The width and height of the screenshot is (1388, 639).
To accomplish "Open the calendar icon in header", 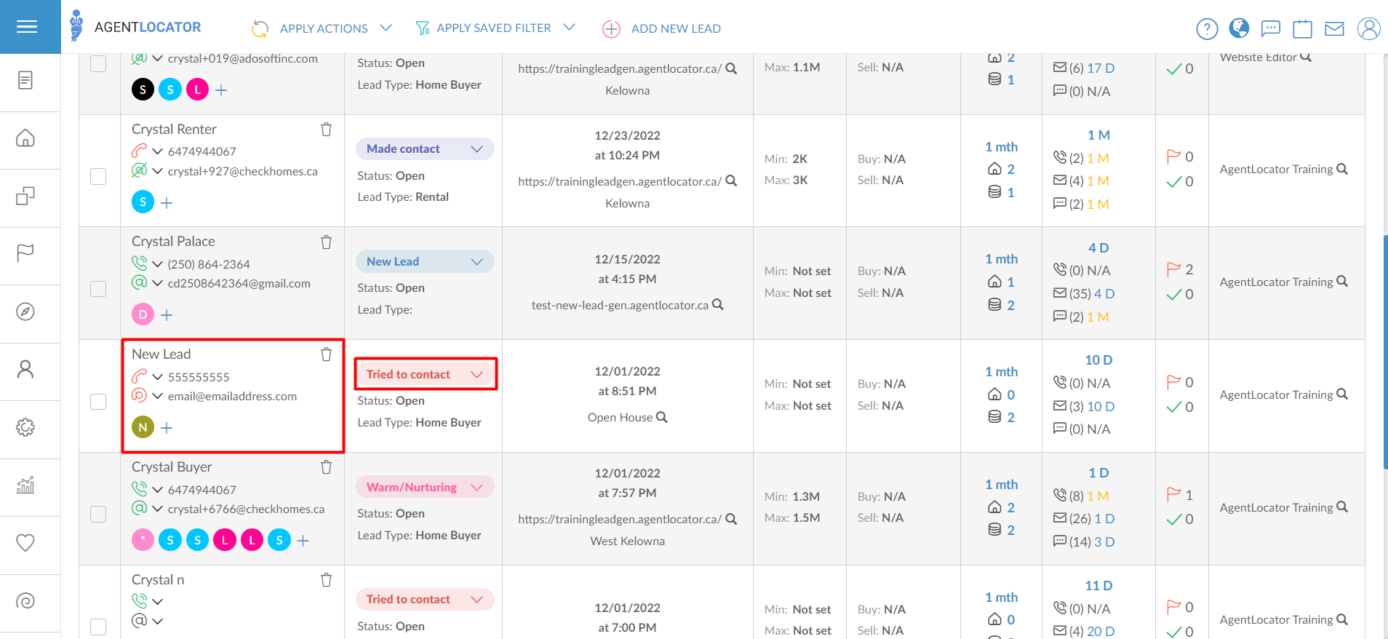I will click(1302, 28).
